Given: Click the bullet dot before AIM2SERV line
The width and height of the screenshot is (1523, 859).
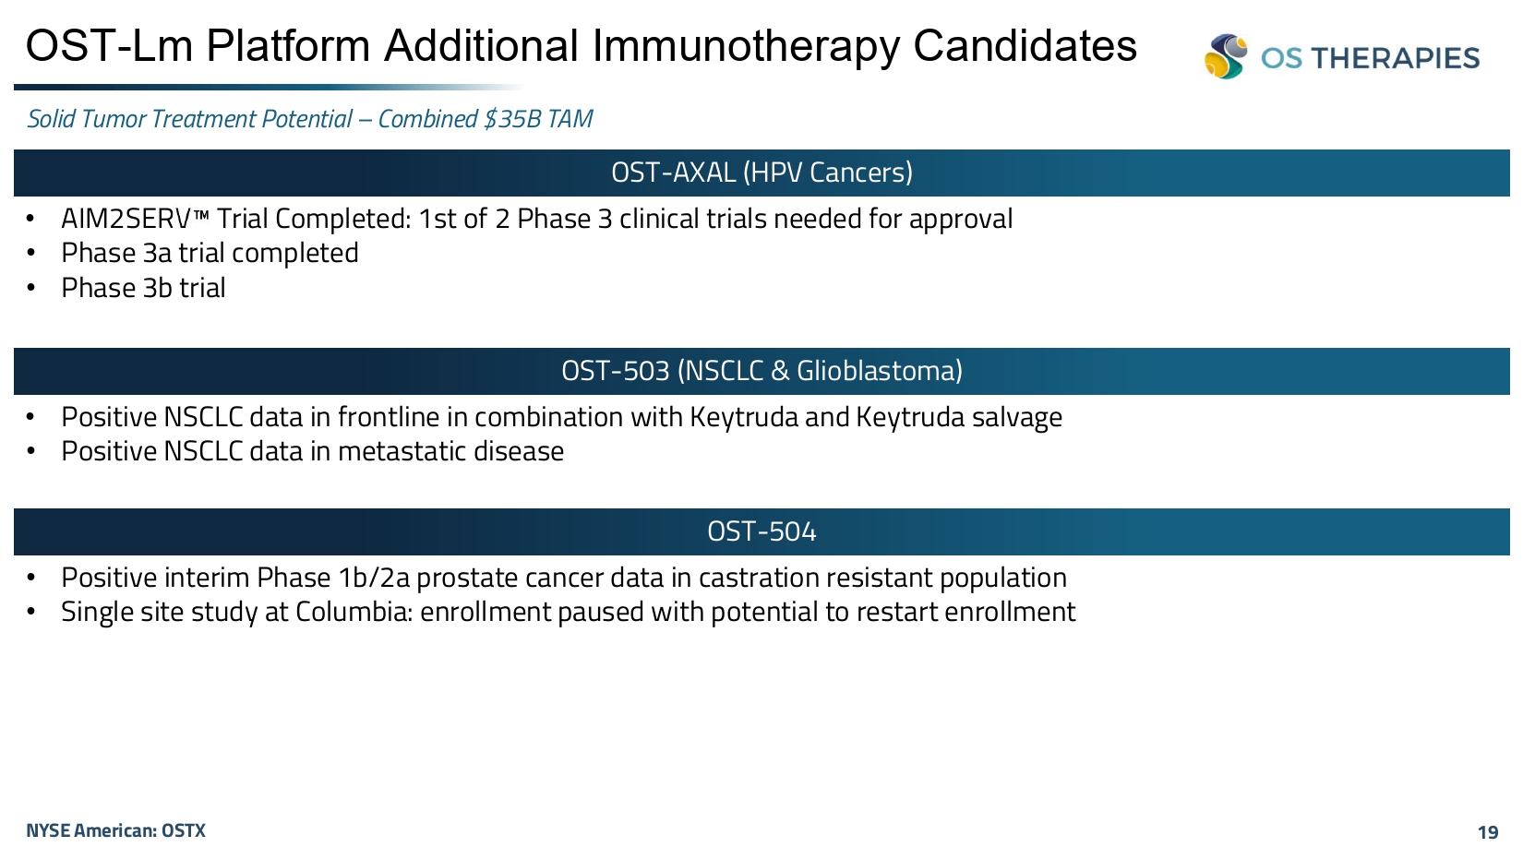Looking at the screenshot, I should click(x=31, y=220).
